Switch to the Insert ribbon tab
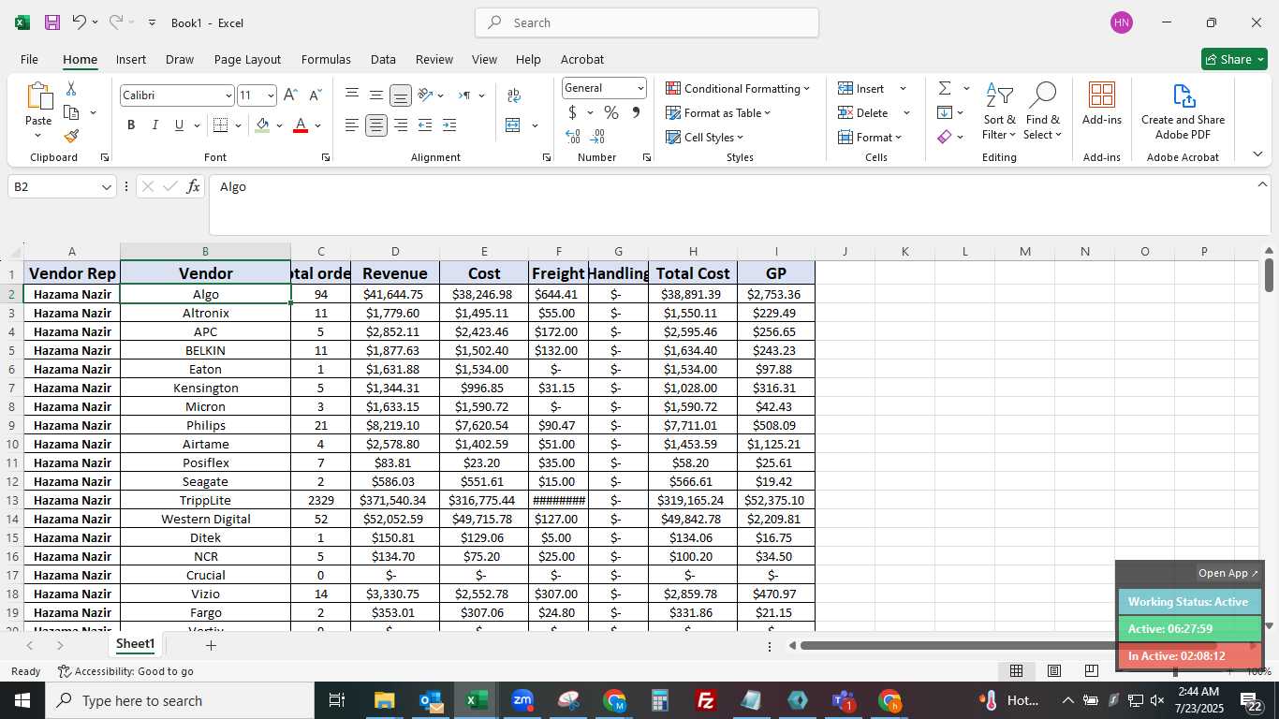 [x=131, y=59]
